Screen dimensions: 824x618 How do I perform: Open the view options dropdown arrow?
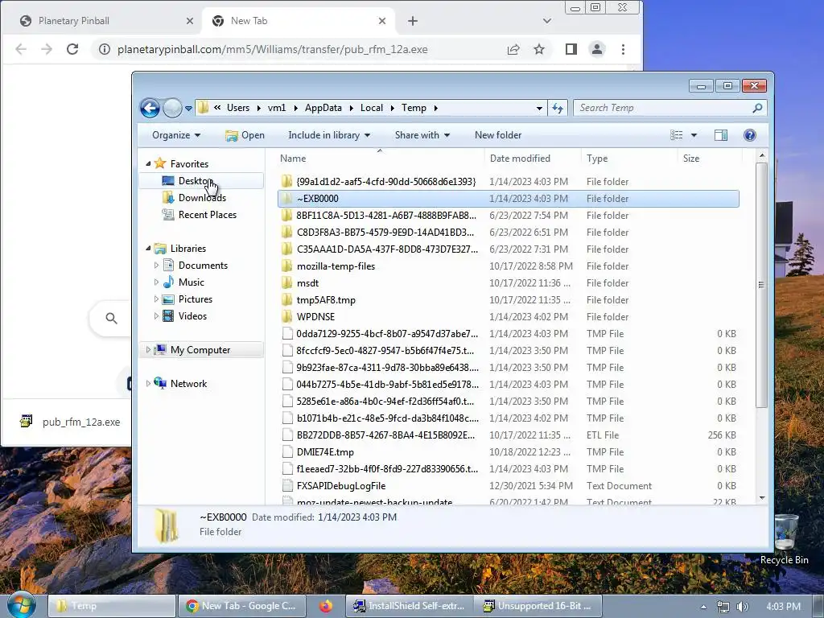pos(694,135)
